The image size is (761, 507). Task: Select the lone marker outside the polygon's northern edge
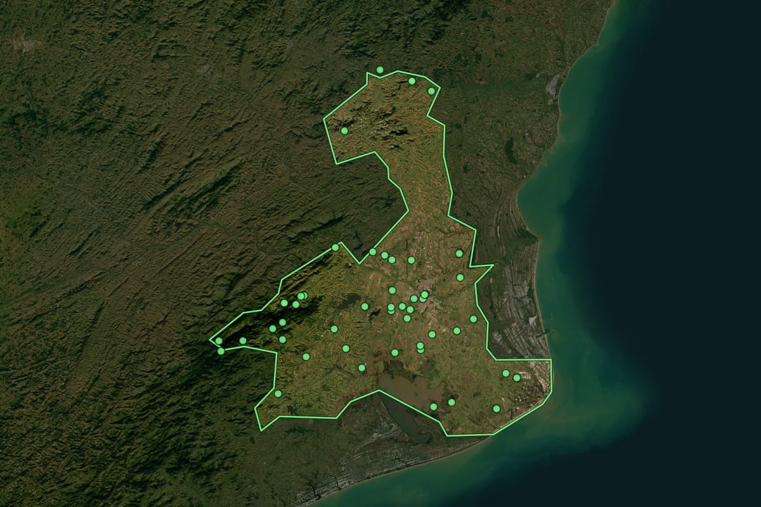point(380,70)
